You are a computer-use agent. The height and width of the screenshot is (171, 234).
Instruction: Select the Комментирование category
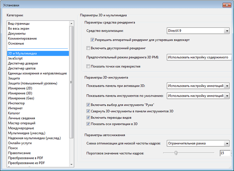[38, 39]
